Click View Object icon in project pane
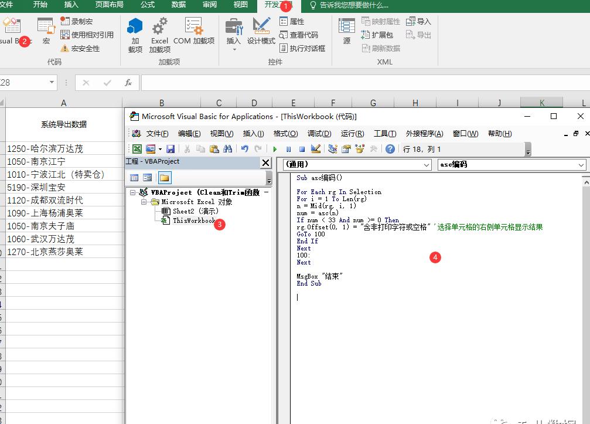 pos(147,178)
